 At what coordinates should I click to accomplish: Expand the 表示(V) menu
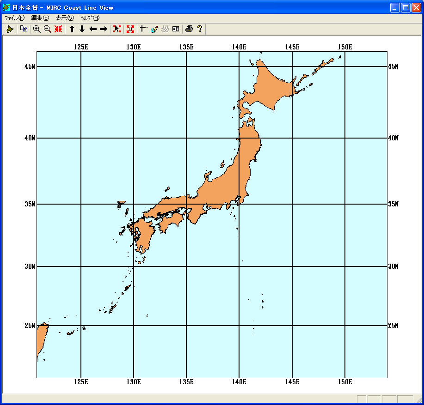65,18
